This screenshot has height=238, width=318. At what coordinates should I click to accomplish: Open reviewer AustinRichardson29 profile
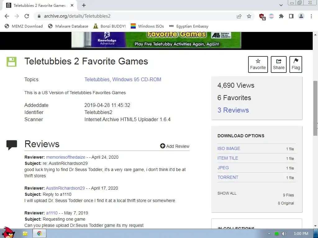click(65, 188)
